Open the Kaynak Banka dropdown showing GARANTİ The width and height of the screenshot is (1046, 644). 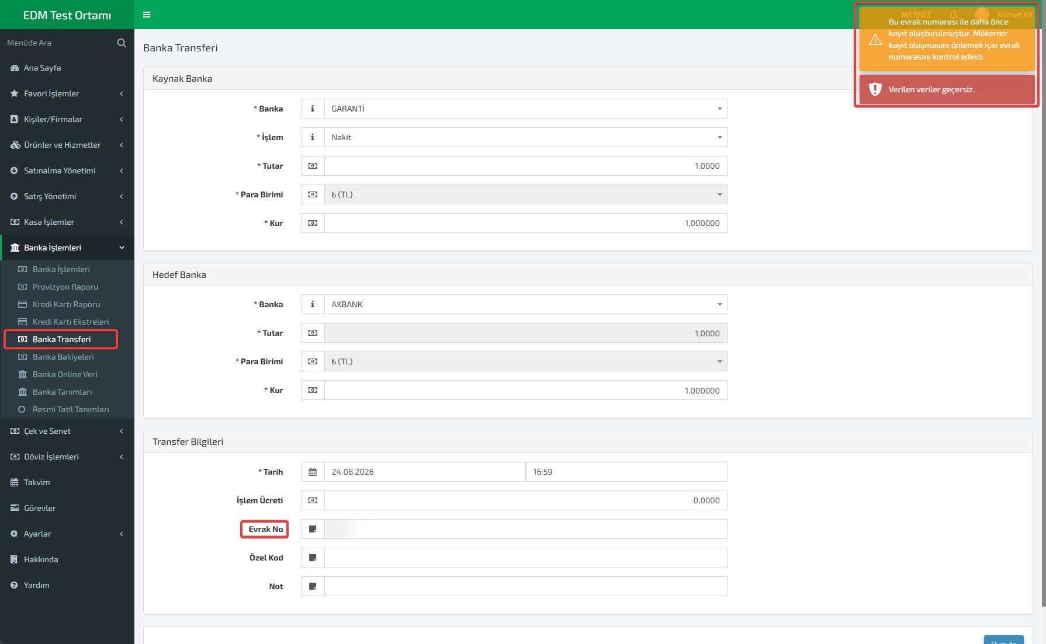point(526,109)
